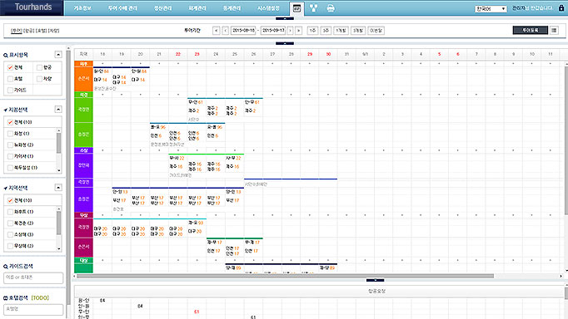The image size is (568, 319).
Task: Set range with the 1주 button
Action: tap(312, 31)
